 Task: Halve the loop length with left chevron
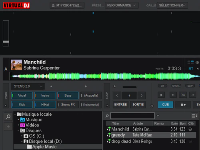pos(117,95)
